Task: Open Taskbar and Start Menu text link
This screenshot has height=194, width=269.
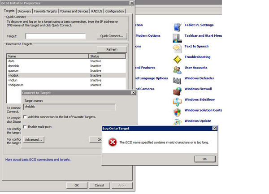Action: [x=203, y=36]
